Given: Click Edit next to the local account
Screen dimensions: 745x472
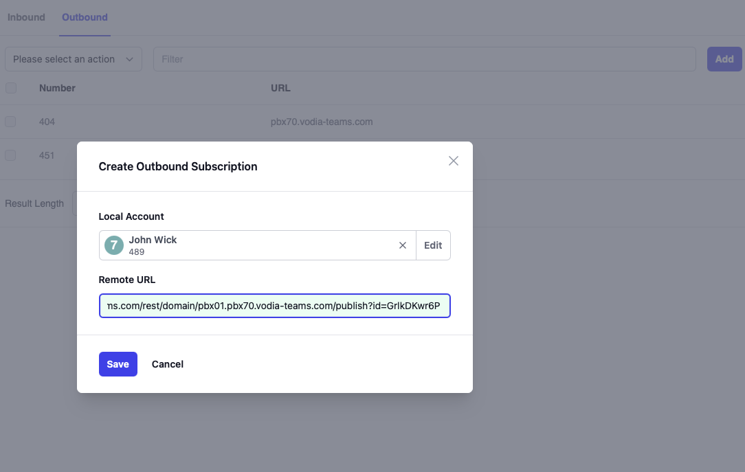Looking at the screenshot, I should (433, 245).
